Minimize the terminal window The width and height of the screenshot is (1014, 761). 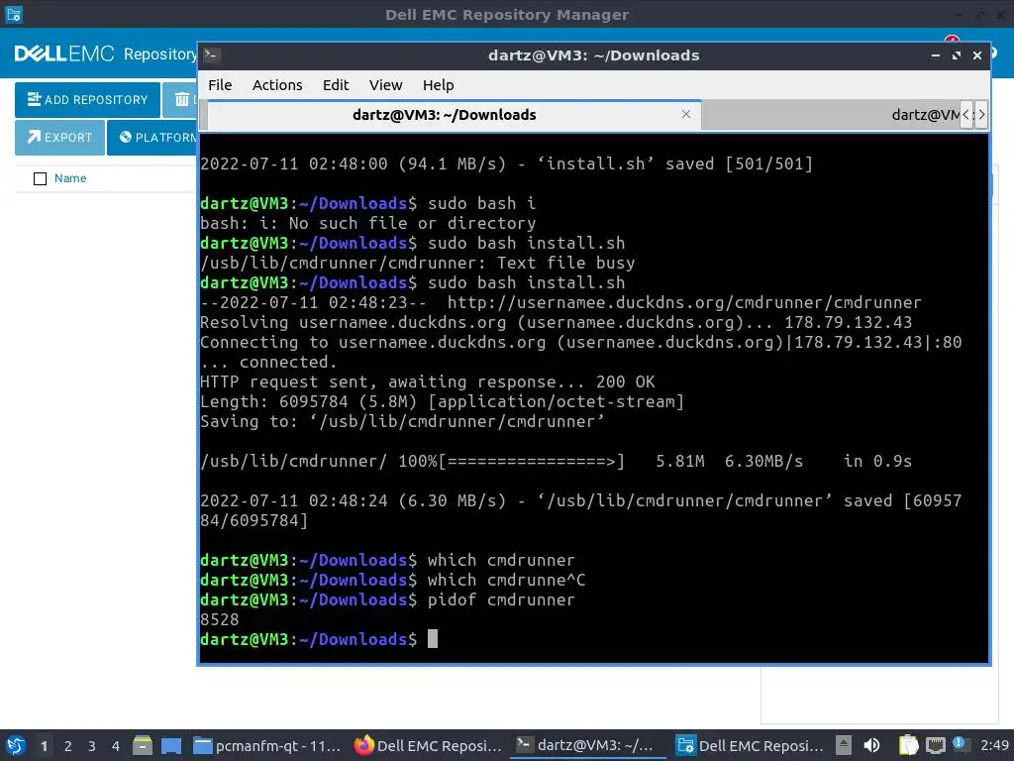point(935,55)
